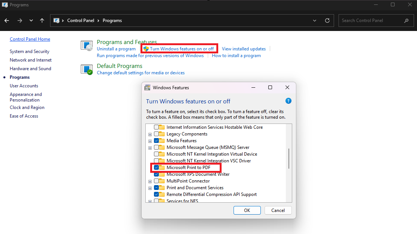Toggle the Microsoft Print to PDF checkbox

click(x=156, y=167)
